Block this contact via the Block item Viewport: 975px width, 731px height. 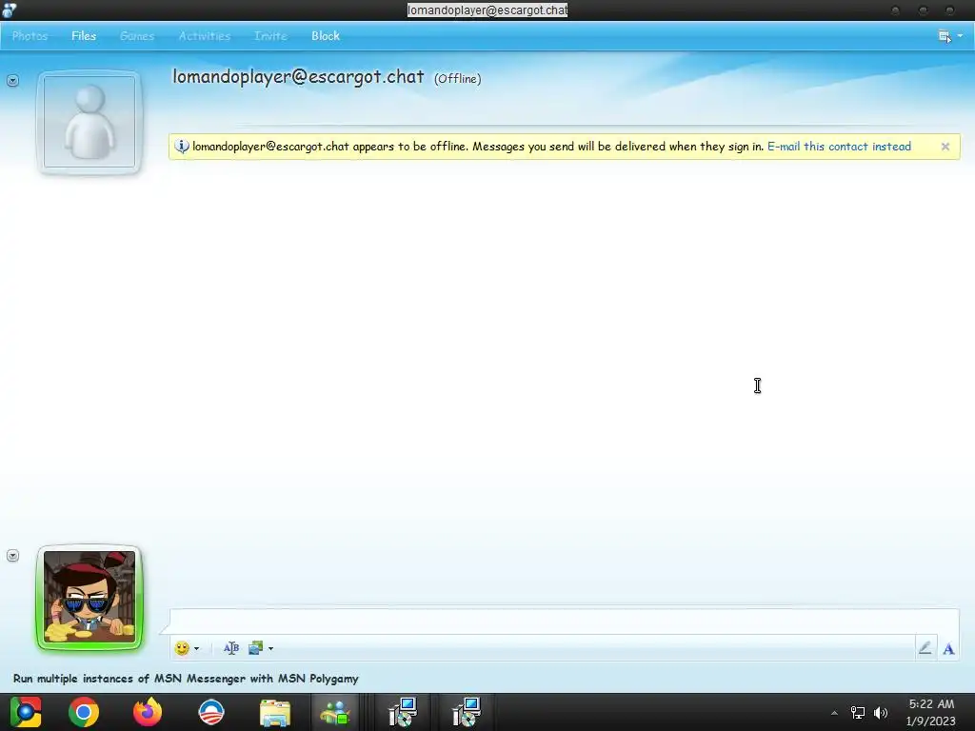326,36
